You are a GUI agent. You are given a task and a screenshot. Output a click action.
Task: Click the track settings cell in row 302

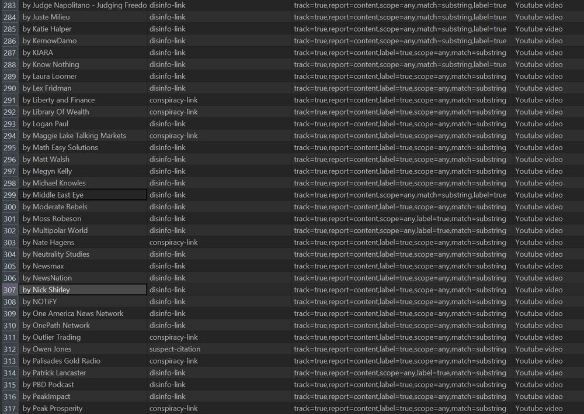(402, 230)
